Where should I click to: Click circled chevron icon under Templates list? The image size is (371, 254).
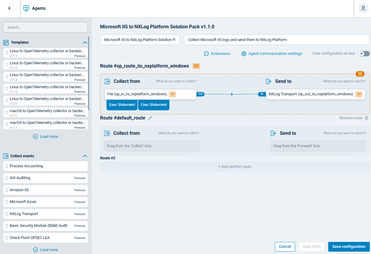click(x=35, y=137)
